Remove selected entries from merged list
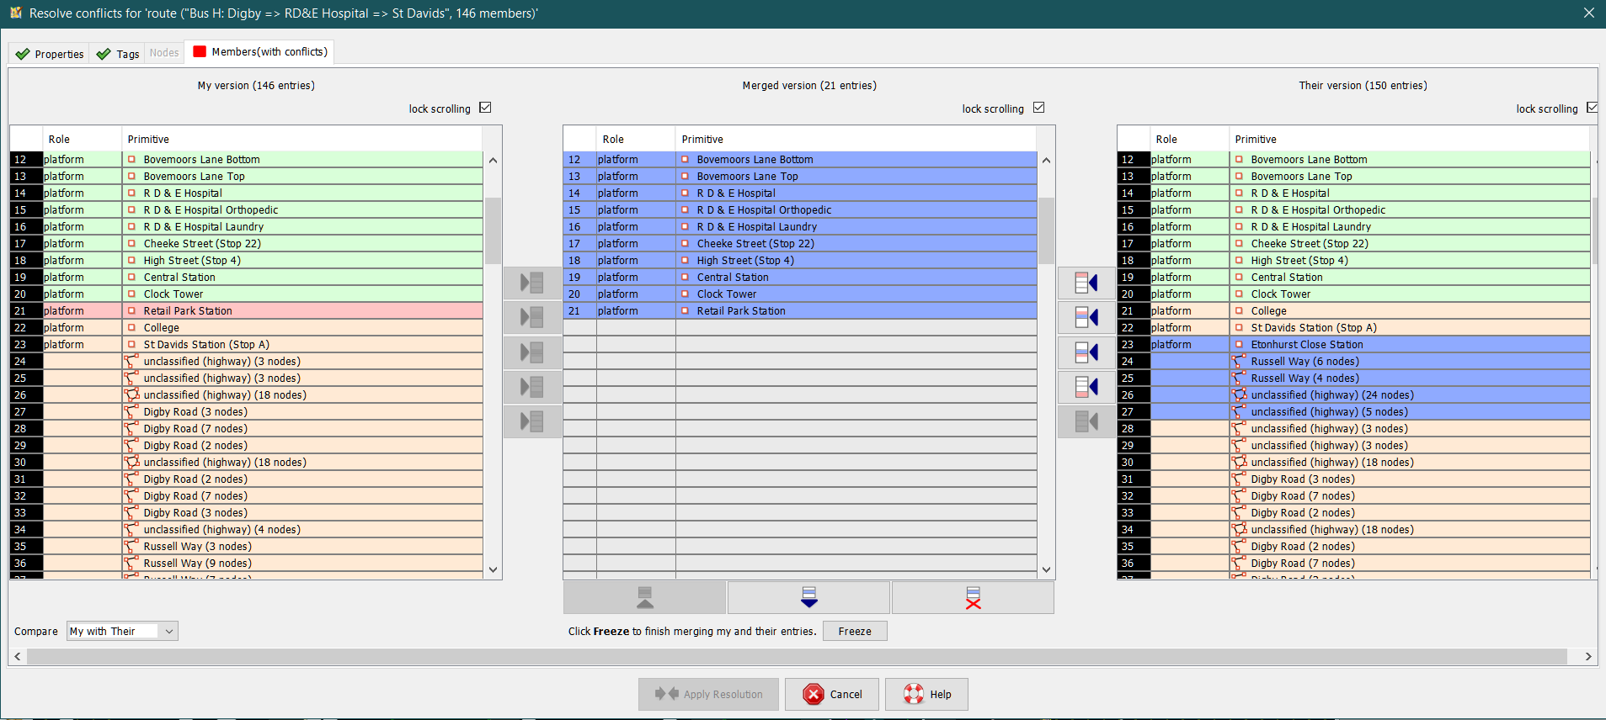The width and height of the screenshot is (1606, 720). [973, 598]
